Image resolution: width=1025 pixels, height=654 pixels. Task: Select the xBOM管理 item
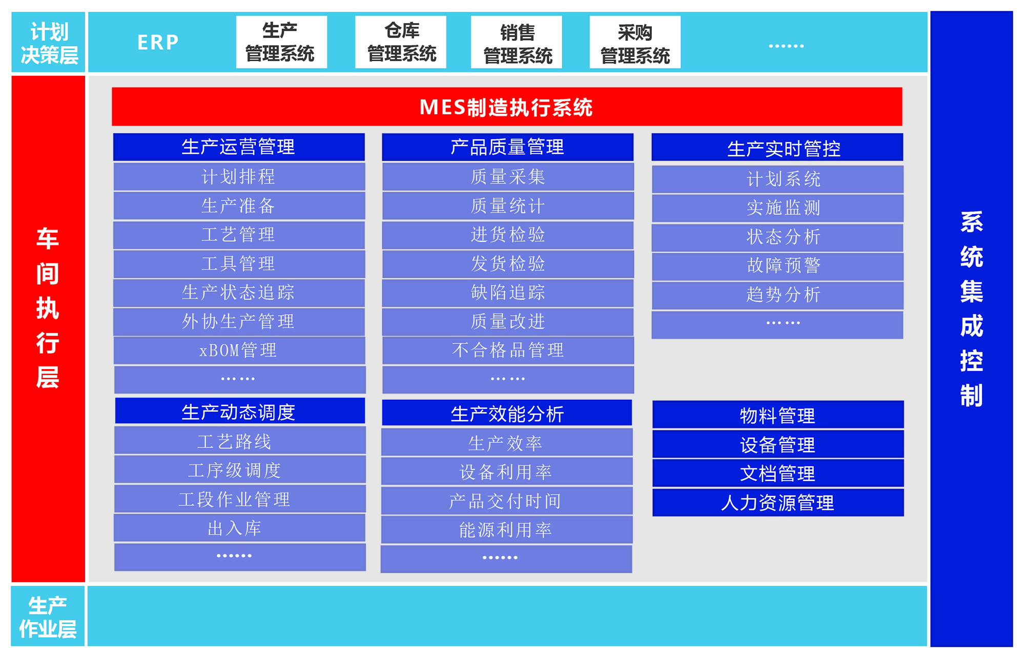point(239,351)
